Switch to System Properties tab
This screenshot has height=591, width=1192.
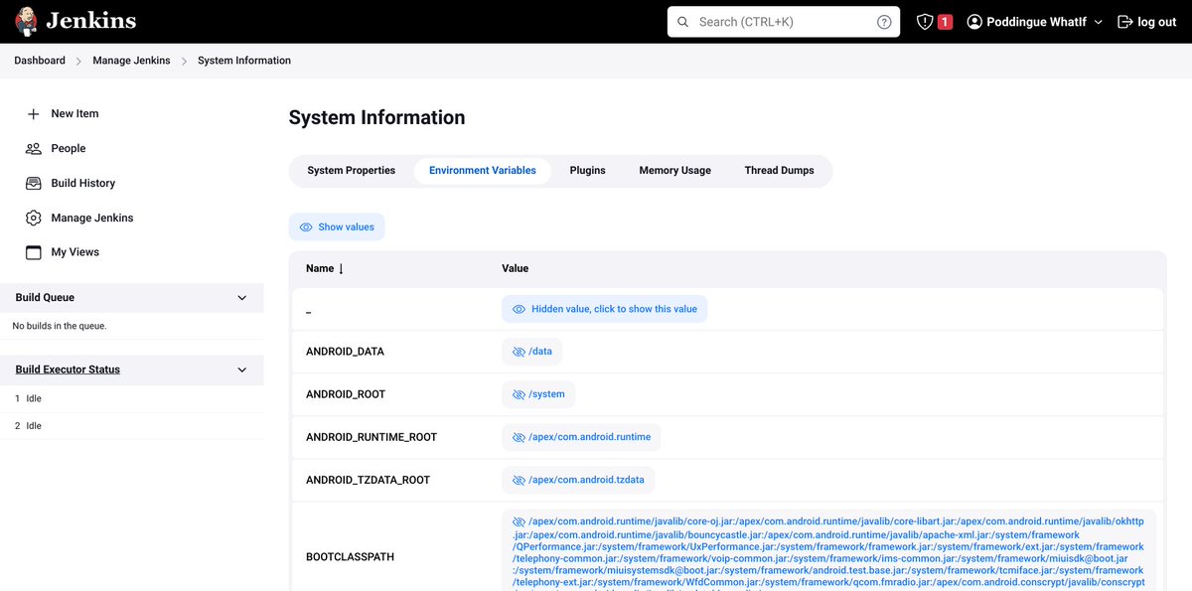tap(352, 171)
